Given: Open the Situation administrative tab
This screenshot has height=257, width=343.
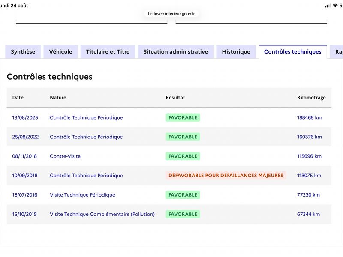Looking at the screenshot, I should pos(176,52).
